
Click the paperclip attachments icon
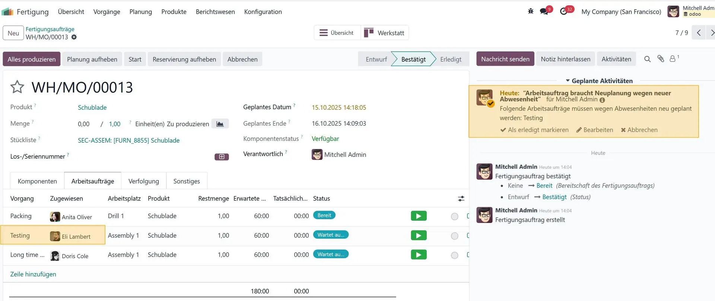click(661, 59)
